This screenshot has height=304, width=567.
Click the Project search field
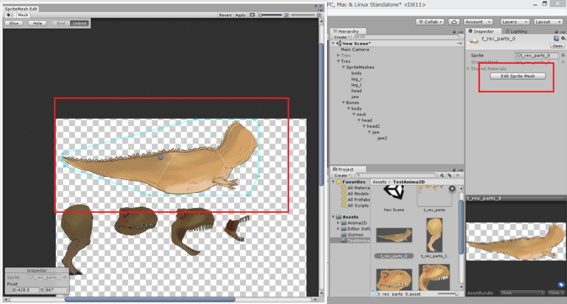pyautogui.click(x=395, y=176)
